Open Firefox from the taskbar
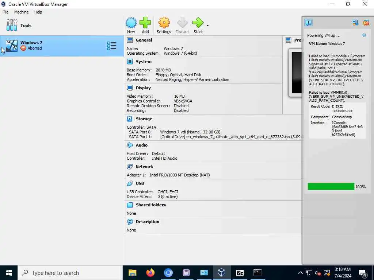The height and width of the screenshot is (280, 374). click(x=150, y=273)
